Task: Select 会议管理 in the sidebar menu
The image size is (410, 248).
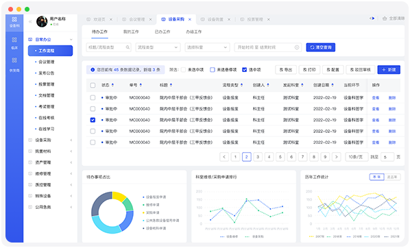Action: click(47, 62)
